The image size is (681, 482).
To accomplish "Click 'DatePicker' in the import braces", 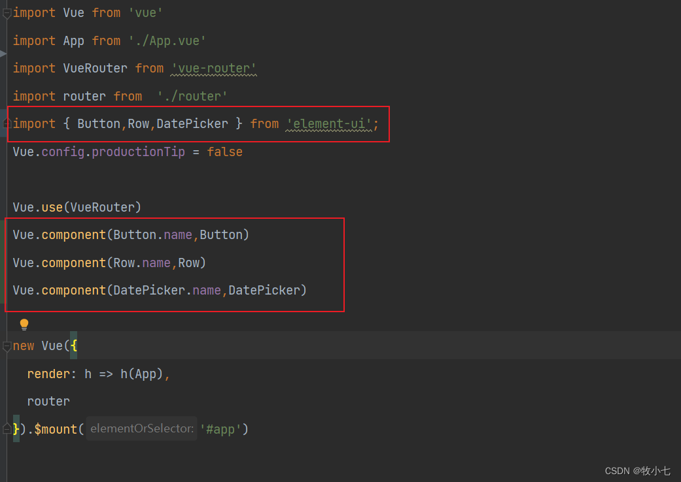I will pos(192,124).
